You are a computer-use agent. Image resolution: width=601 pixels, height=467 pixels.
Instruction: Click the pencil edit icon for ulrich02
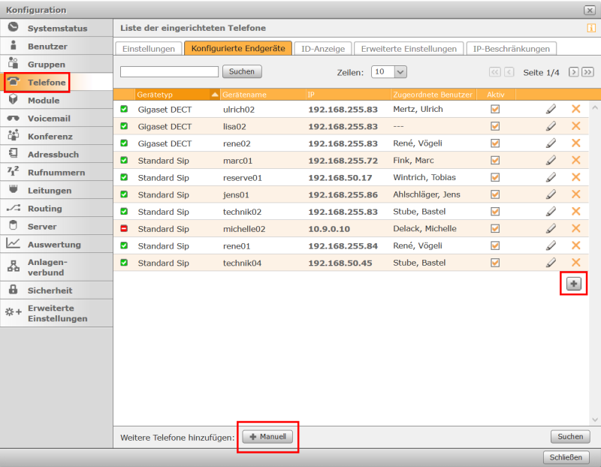(551, 109)
